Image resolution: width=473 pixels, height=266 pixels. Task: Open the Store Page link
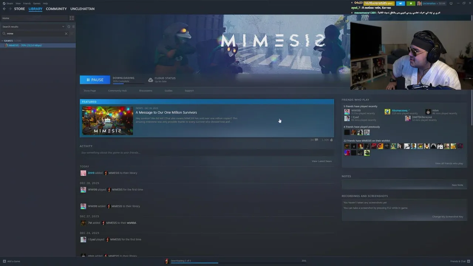coord(90,91)
